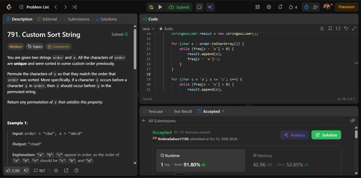Click the 91.80% runtime beats value
Screen dimensions: 361x178
click(192, 164)
